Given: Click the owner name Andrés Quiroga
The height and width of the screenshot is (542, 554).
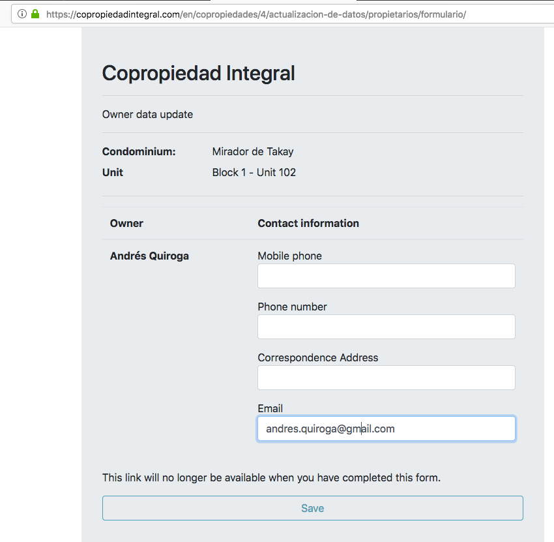Looking at the screenshot, I should click(149, 256).
